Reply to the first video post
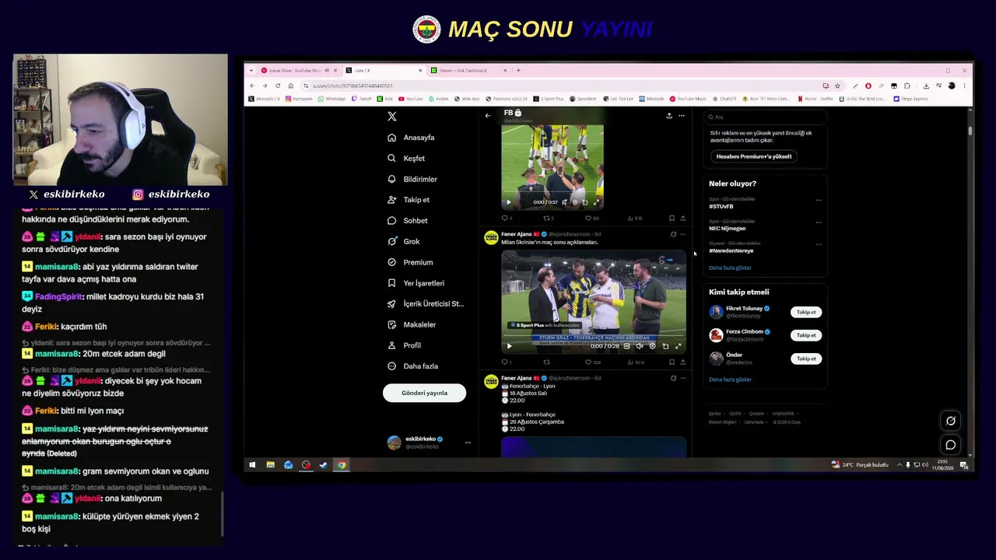The image size is (996, 560). [505, 219]
